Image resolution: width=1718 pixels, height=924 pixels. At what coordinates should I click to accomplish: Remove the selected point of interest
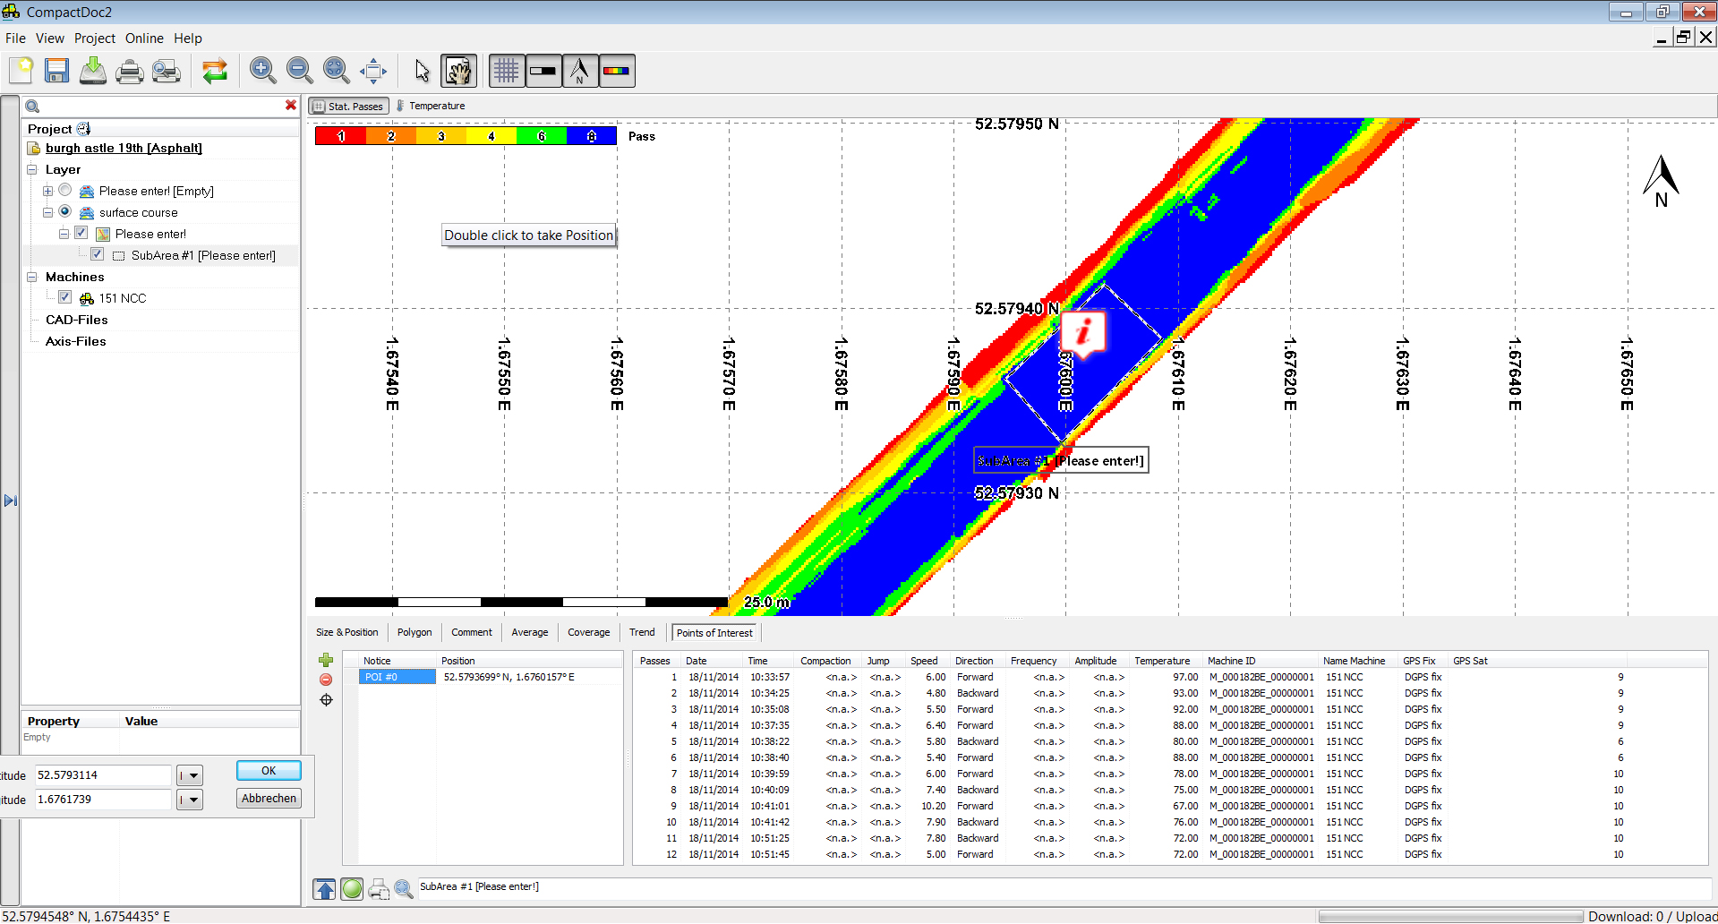[326, 680]
